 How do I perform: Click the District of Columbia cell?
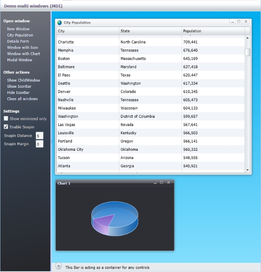pyautogui.click(x=151, y=116)
